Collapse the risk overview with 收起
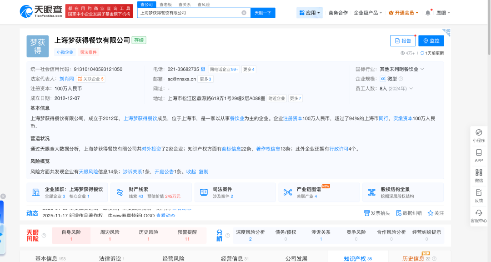Viewport: 491px width, 262px height. (191, 171)
